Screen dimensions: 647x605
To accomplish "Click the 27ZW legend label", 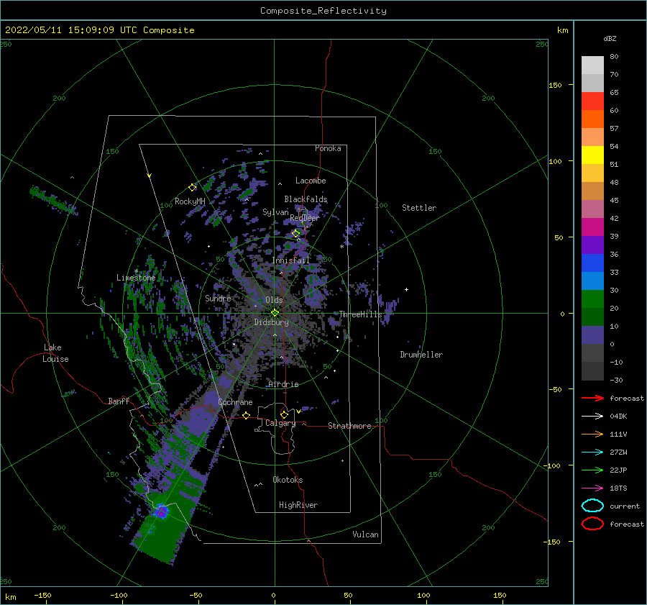I will coord(618,452).
